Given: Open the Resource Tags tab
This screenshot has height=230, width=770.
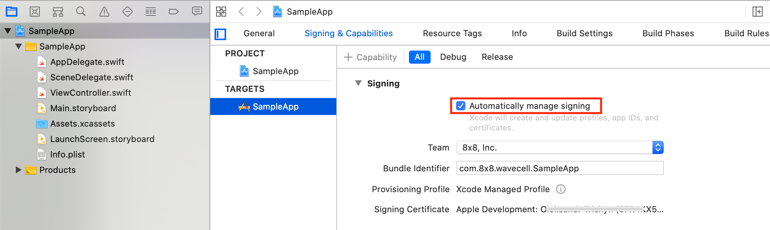Looking at the screenshot, I should 452,34.
